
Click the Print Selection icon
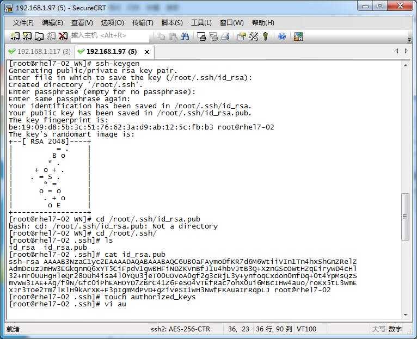pyautogui.click(x=213, y=36)
